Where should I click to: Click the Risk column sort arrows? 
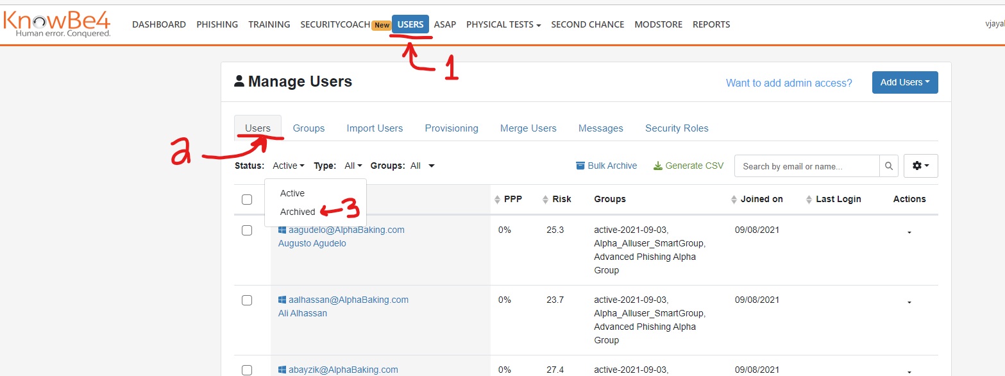tap(546, 200)
